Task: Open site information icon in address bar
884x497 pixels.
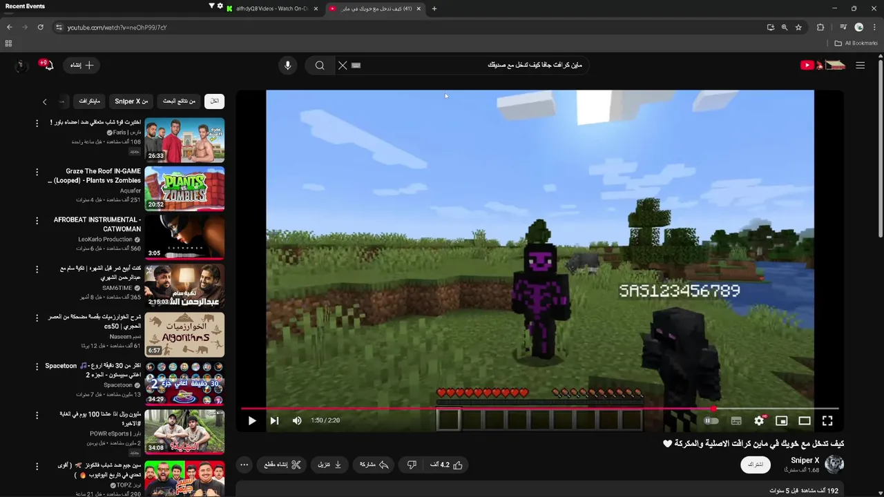Action: [59, 27]
